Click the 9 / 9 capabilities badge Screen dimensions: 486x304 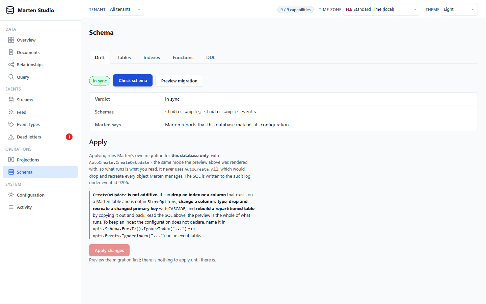point(295,9)
